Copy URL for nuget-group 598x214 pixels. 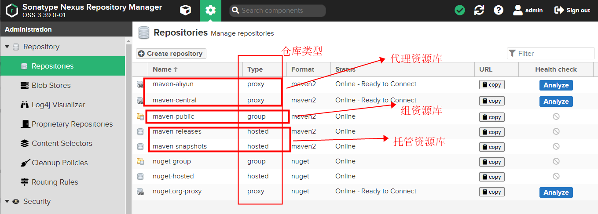tap(492, 162)
